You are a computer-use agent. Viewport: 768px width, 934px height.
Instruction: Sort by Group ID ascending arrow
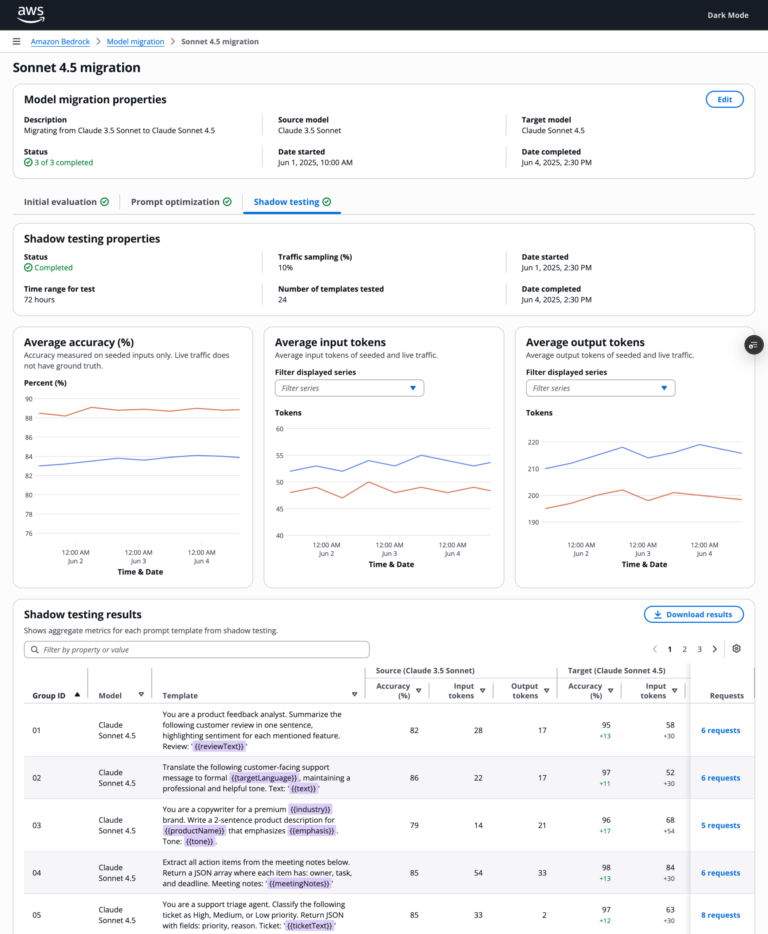(77, 694)
